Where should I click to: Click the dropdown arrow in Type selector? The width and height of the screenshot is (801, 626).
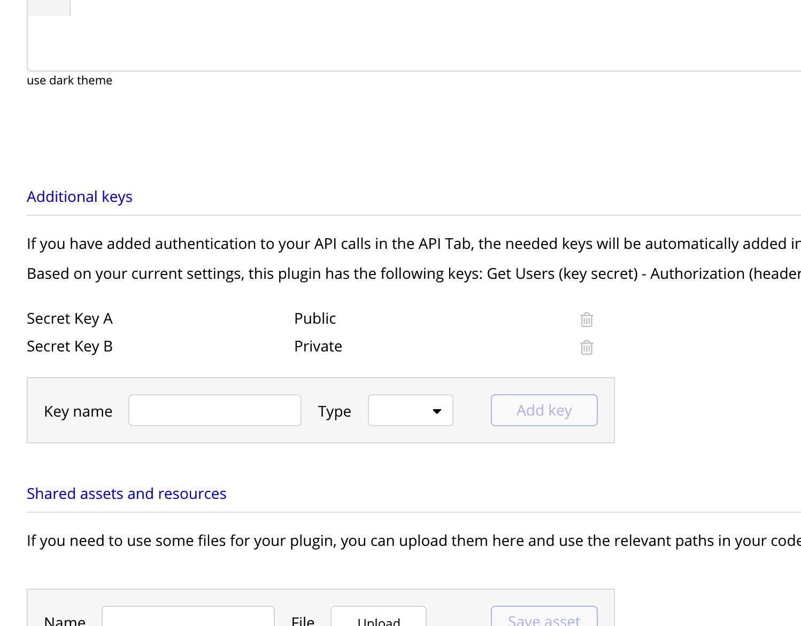[437, 411]
